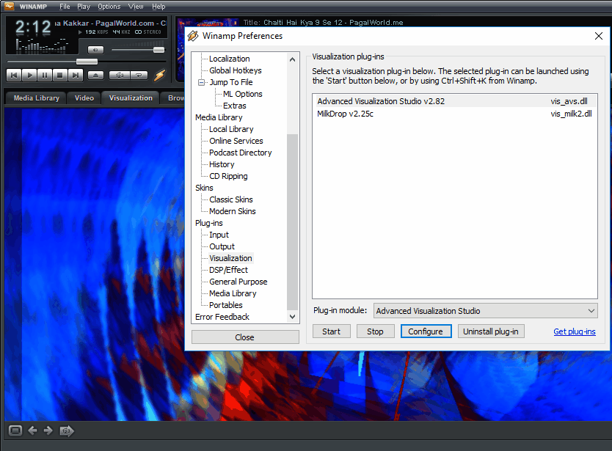Image resolution: width=612 pixels, height=451 pixels.
Task: Switch to the Video tab
Action: click(x=84, y=98)
